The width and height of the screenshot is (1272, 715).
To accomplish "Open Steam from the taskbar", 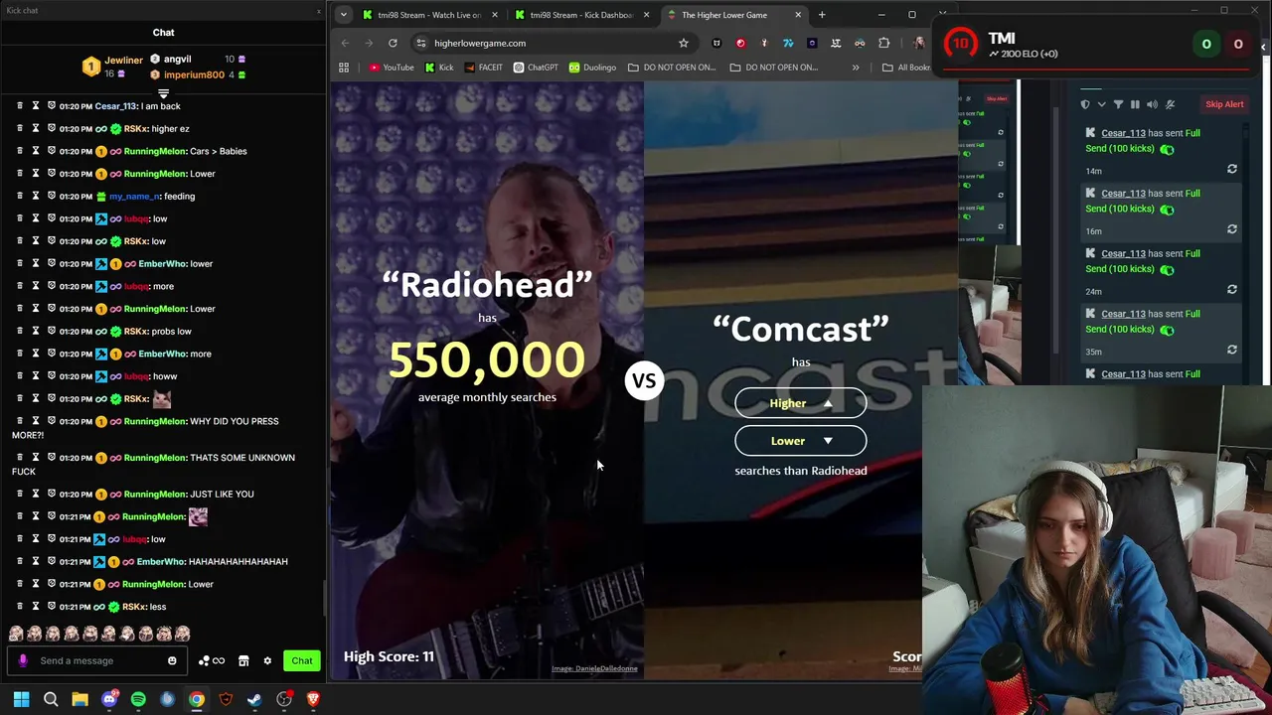I will click(x=254, y=699).
